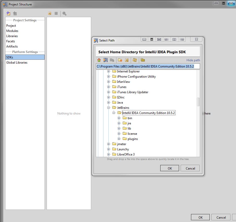Expand the IZArc folder node

coord(108,97)
